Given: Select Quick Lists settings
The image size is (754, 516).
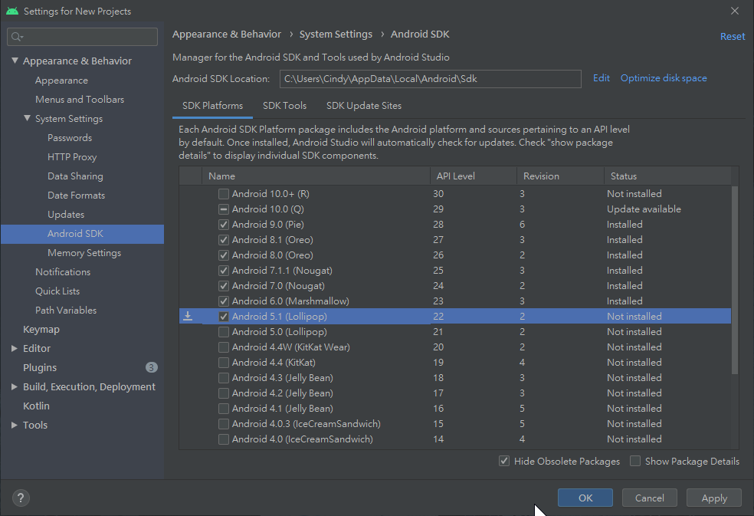Looking at the screenshot, I should (57, 291).
